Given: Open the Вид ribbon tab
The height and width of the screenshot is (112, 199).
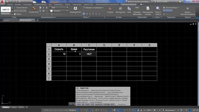Looking at the screenshot, I should [x=50, y=4].
